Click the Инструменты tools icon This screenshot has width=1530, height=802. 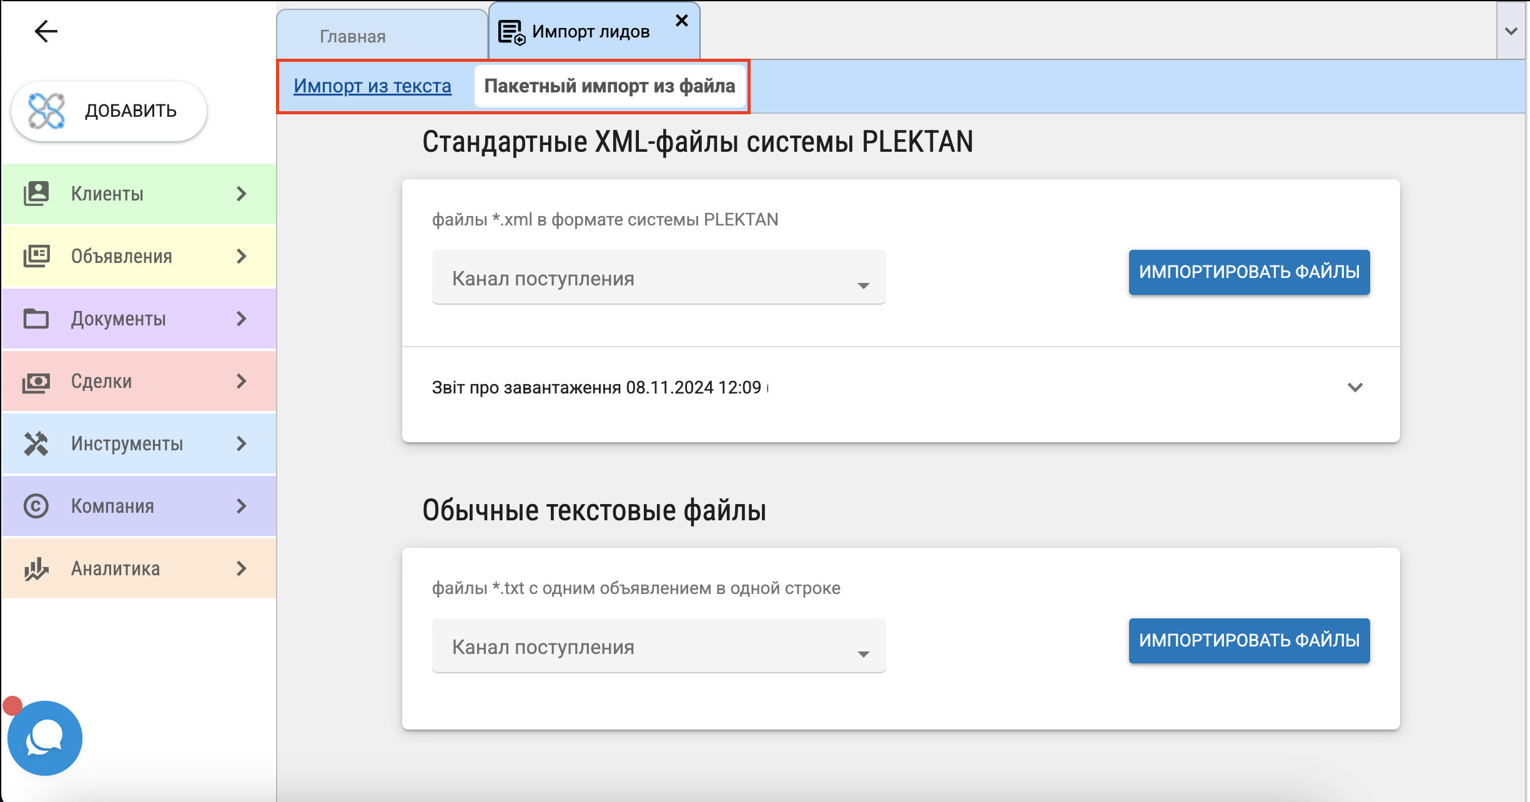coord(36,443)
